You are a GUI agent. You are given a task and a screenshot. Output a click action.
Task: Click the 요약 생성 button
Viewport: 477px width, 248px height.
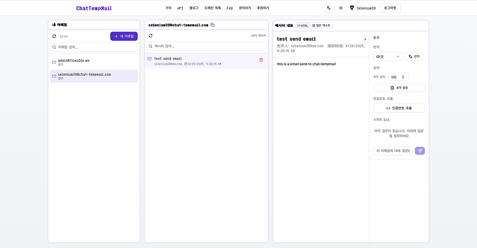pos(399,88)
